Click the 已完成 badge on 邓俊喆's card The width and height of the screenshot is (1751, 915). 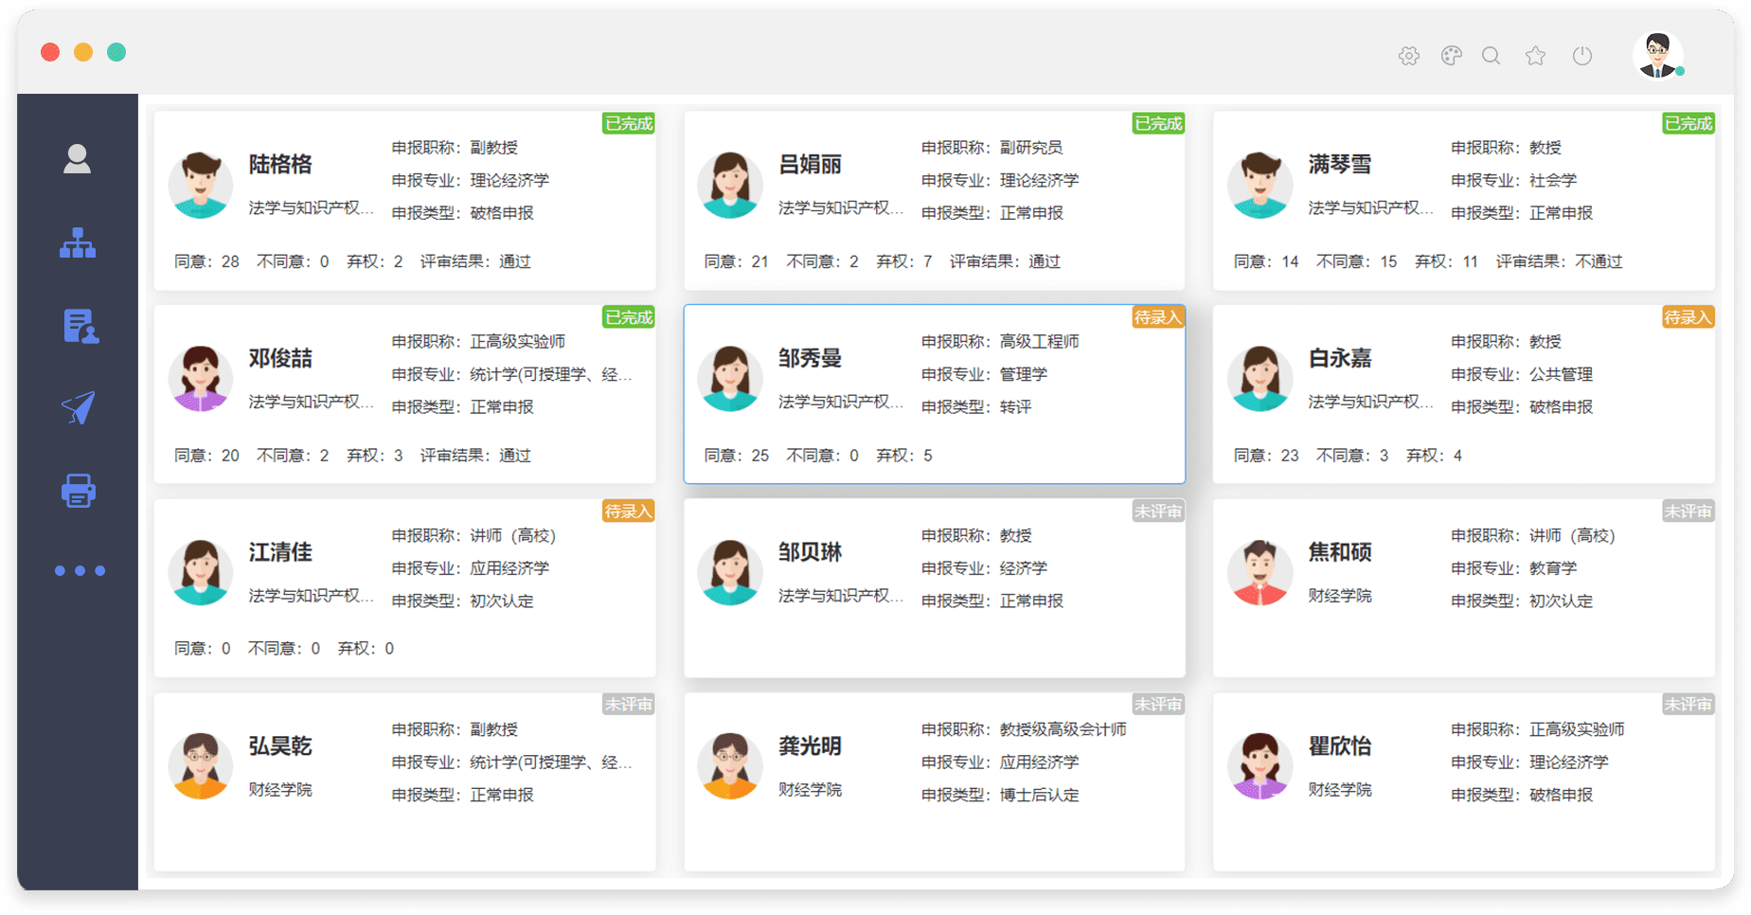pyautogui.click(x=629, y=317)
